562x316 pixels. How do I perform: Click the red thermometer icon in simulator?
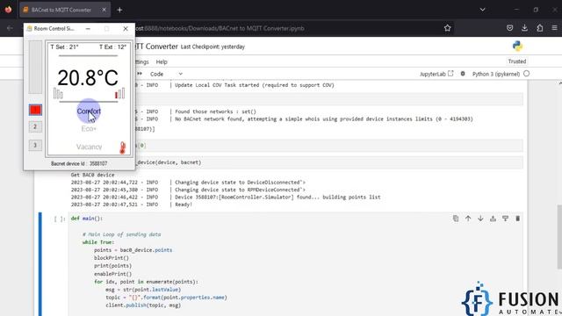[x=123, y=147]
